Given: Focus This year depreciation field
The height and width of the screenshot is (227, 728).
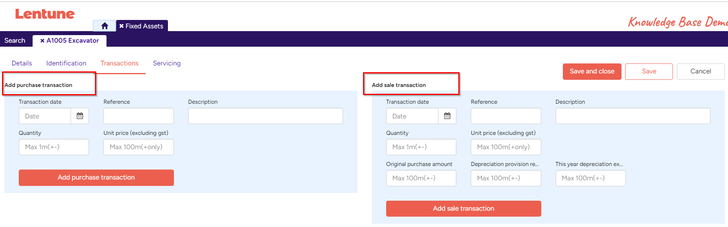Looking at the screenshot, I should (590, 178).
